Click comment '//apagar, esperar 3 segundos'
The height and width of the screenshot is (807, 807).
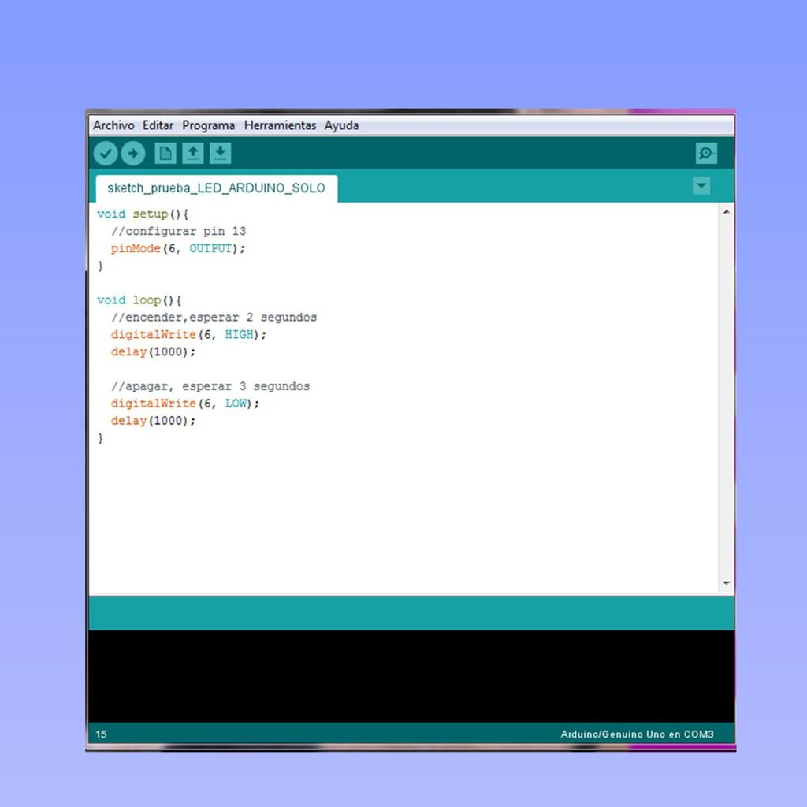pyautogui.click(x=210, y=386)
